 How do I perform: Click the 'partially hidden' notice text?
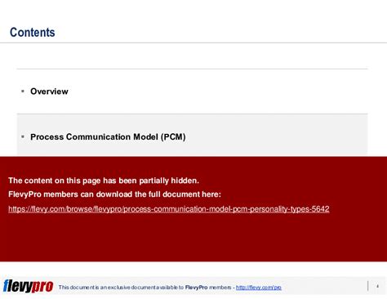(104, 181)
